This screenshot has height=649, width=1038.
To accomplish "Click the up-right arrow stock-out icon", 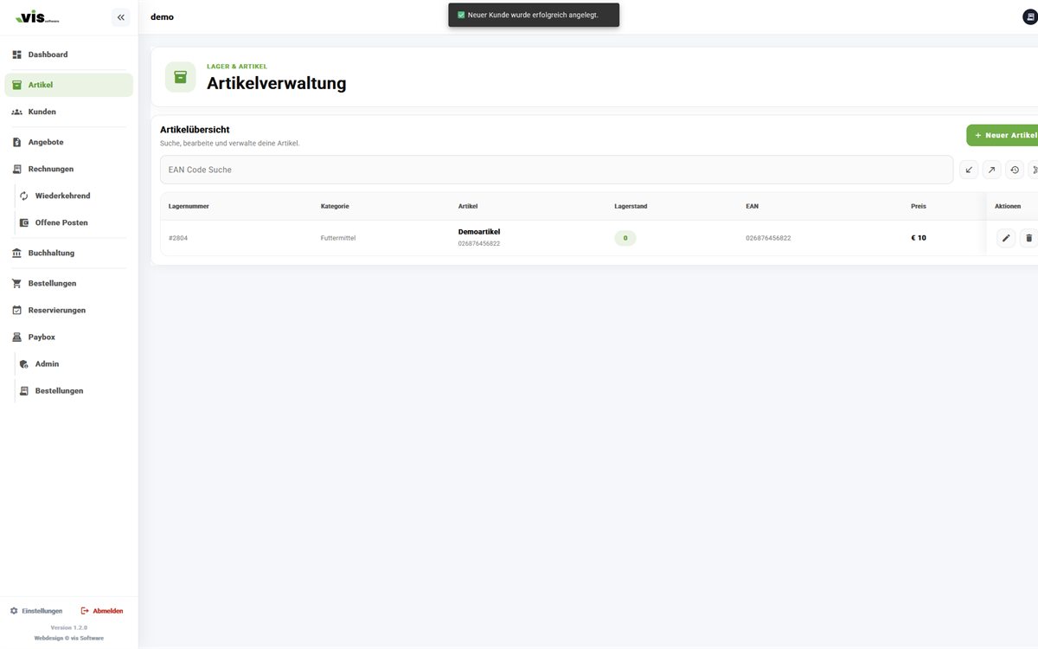I will click(x=991, y=170).
